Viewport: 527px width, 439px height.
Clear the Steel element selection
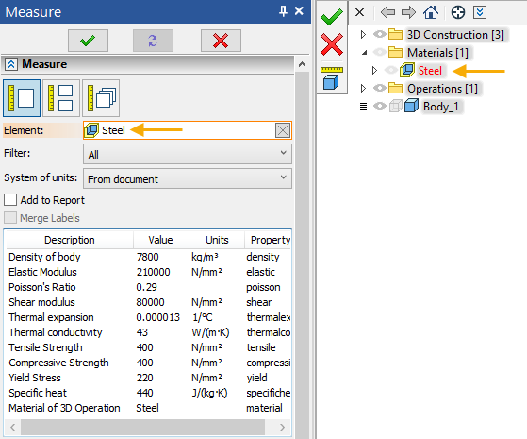click(282, 130)
